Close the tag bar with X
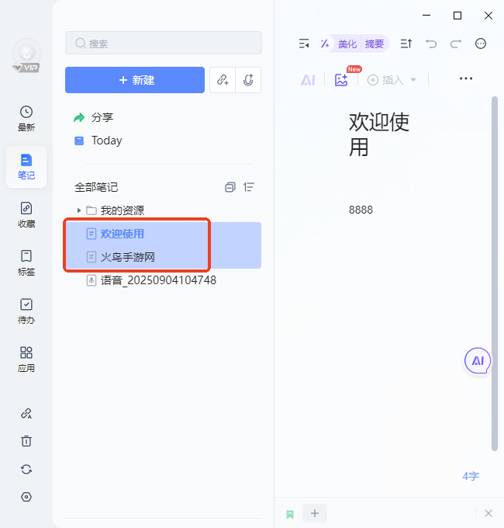Screen dimensions: 504x528 click(488, 513)
